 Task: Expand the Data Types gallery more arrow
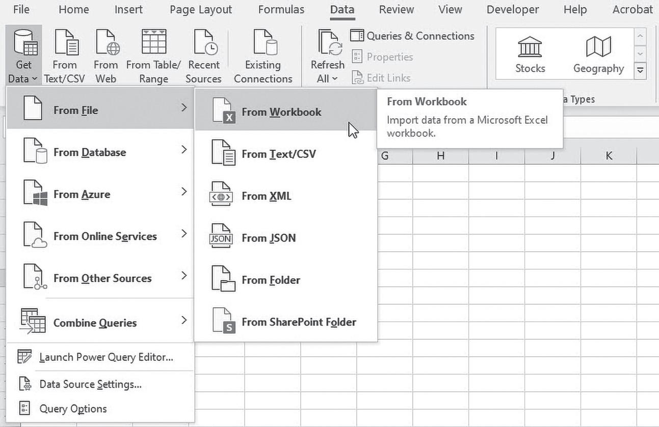pos(641,71)
